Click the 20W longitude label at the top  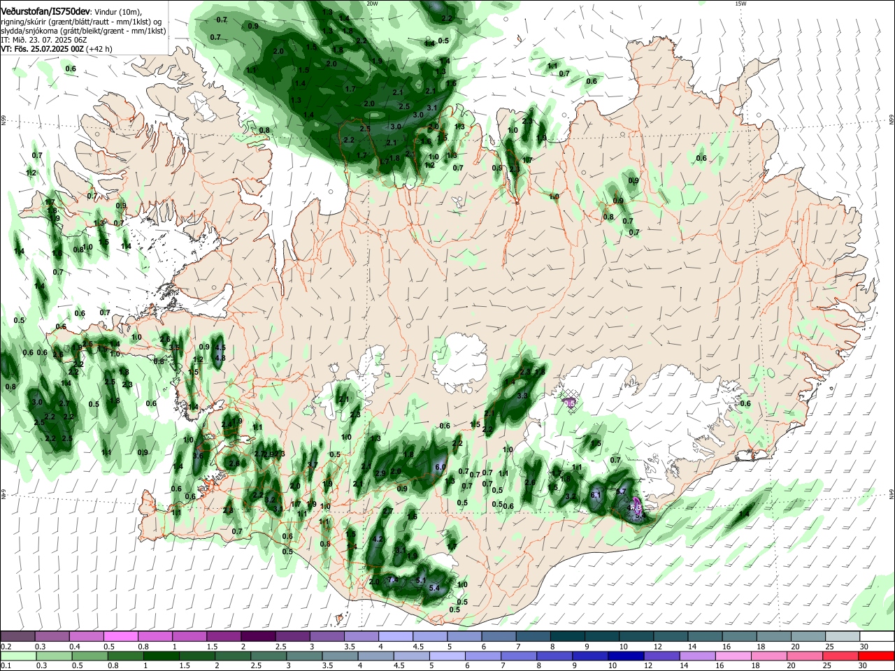click(372, 3)
